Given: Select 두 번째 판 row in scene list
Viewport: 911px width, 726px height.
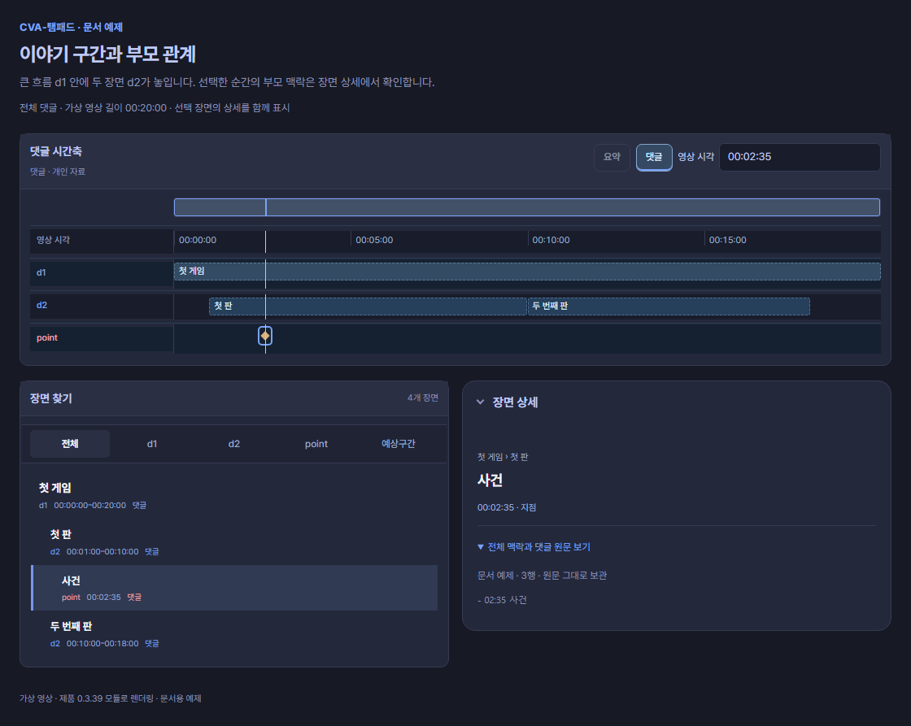Looking at the screenshot, I should coord(234,633).
